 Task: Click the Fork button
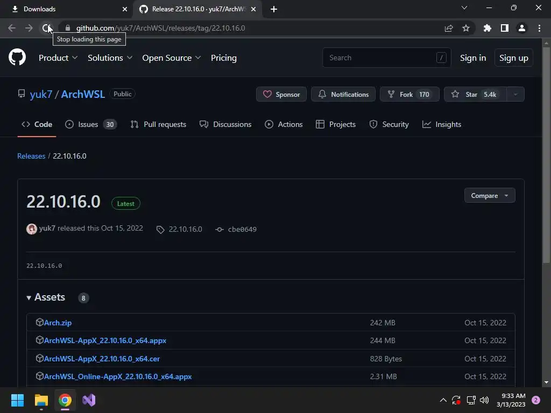pyautogui.click(x=409, y=94)
